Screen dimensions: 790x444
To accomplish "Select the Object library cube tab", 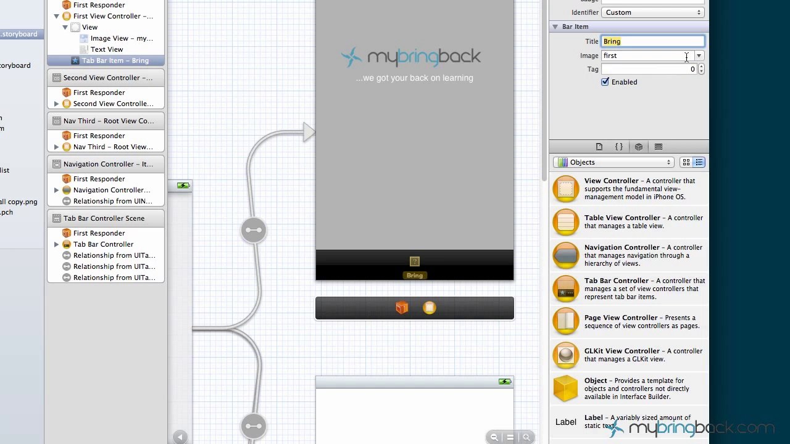I will tap(639, 147).
